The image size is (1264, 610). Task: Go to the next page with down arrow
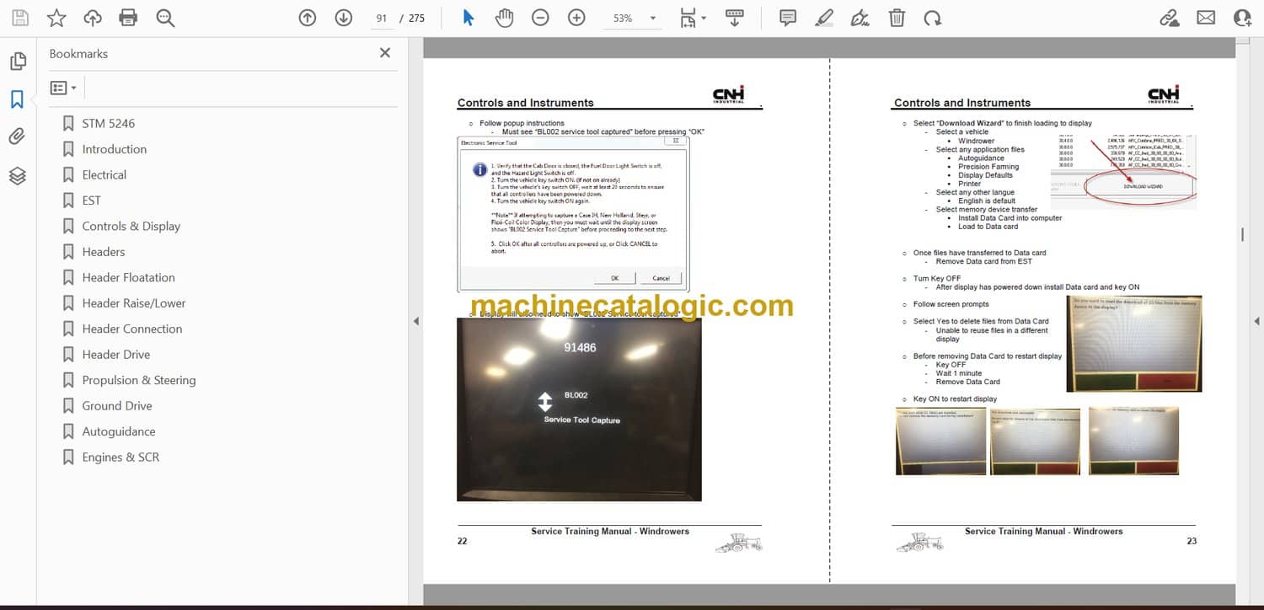343,18
